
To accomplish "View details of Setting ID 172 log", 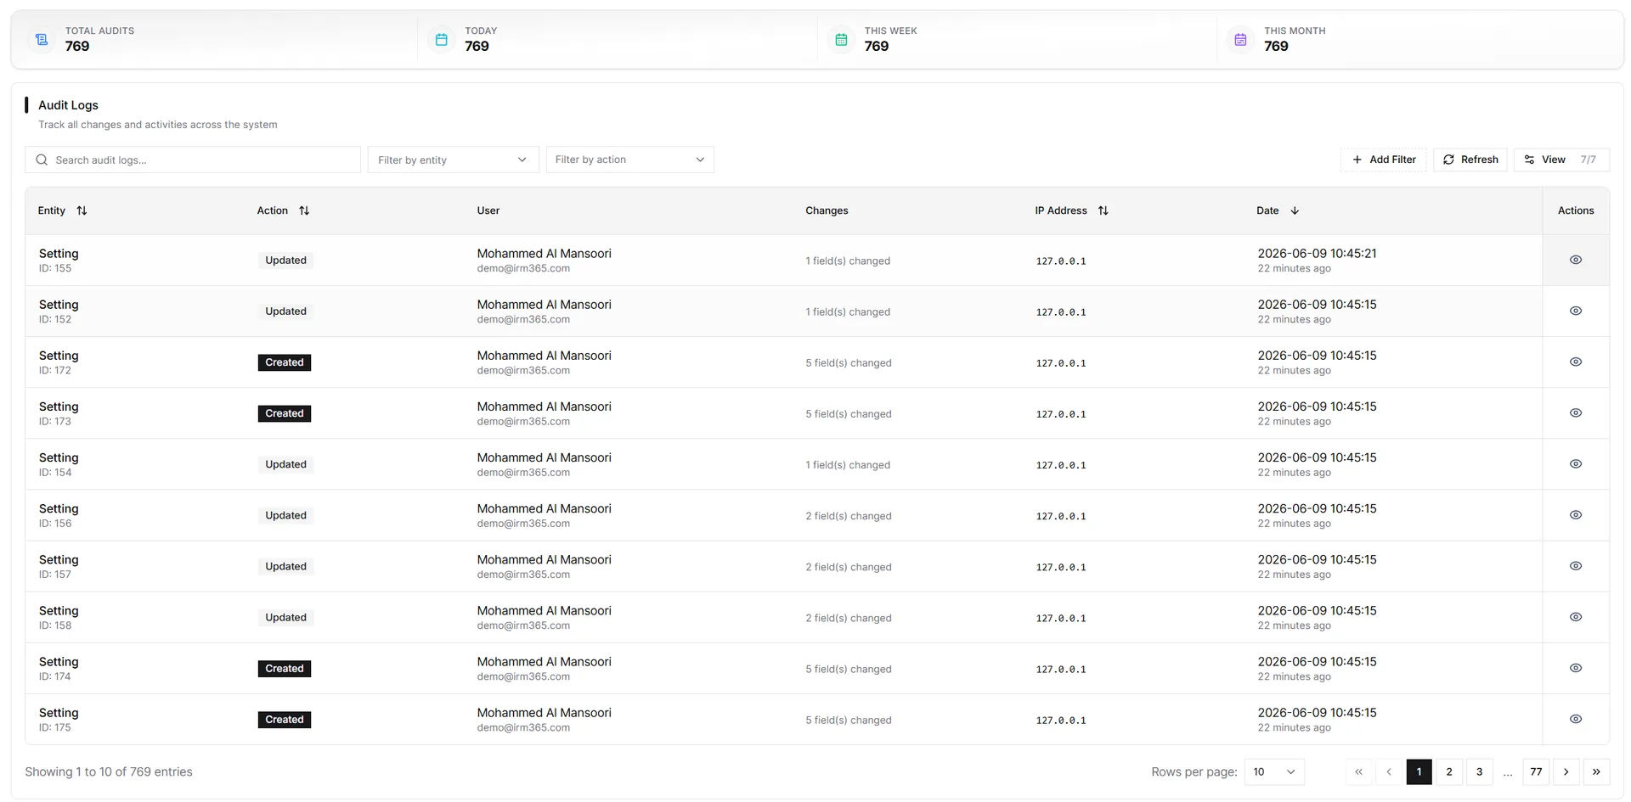I will click(1575, 362).
